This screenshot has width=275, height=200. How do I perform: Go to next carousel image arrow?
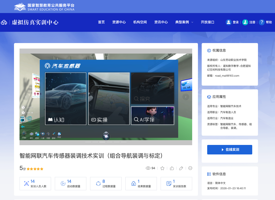[x=186, y=97]
